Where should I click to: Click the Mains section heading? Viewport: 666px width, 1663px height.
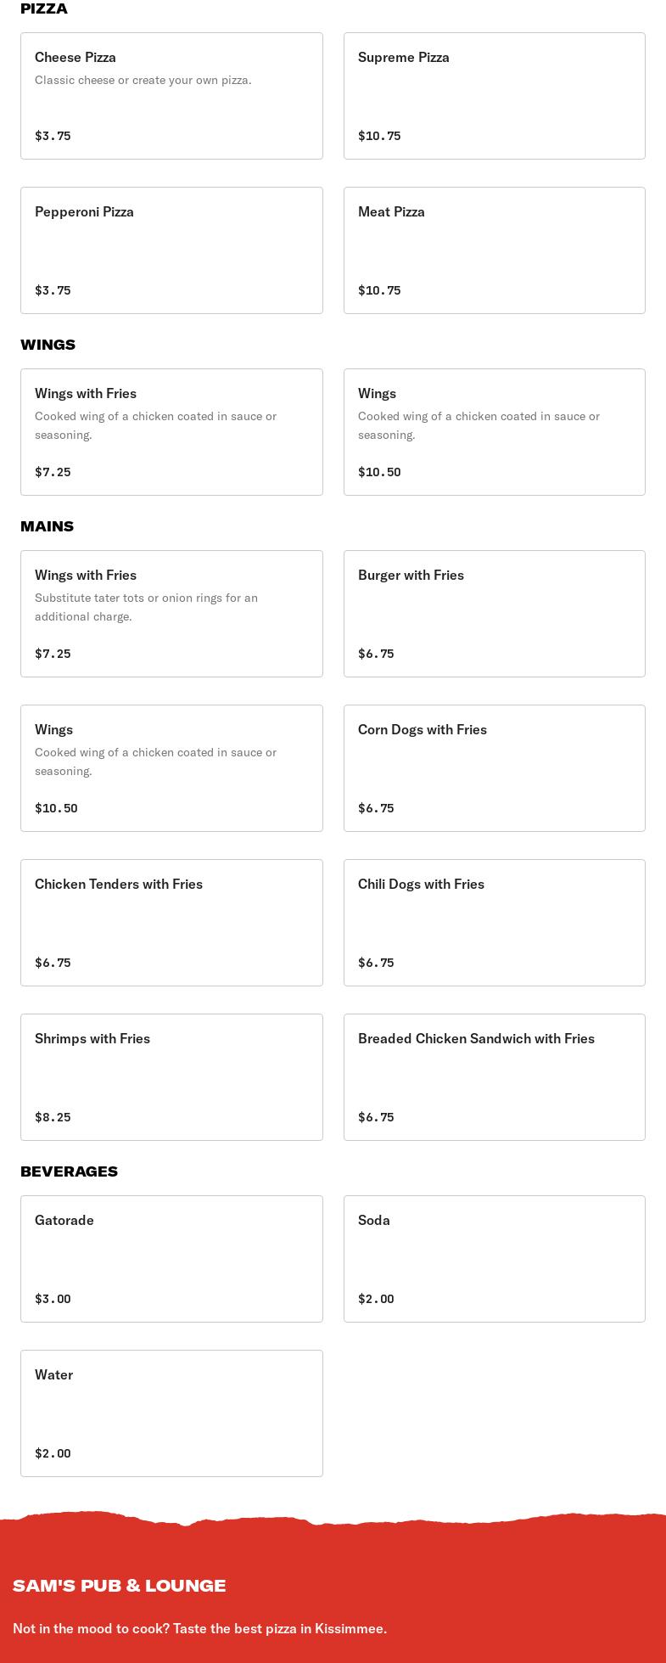tap(47, 526)
